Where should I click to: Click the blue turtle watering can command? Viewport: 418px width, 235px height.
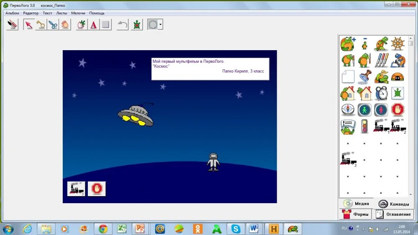pos(398,60)
